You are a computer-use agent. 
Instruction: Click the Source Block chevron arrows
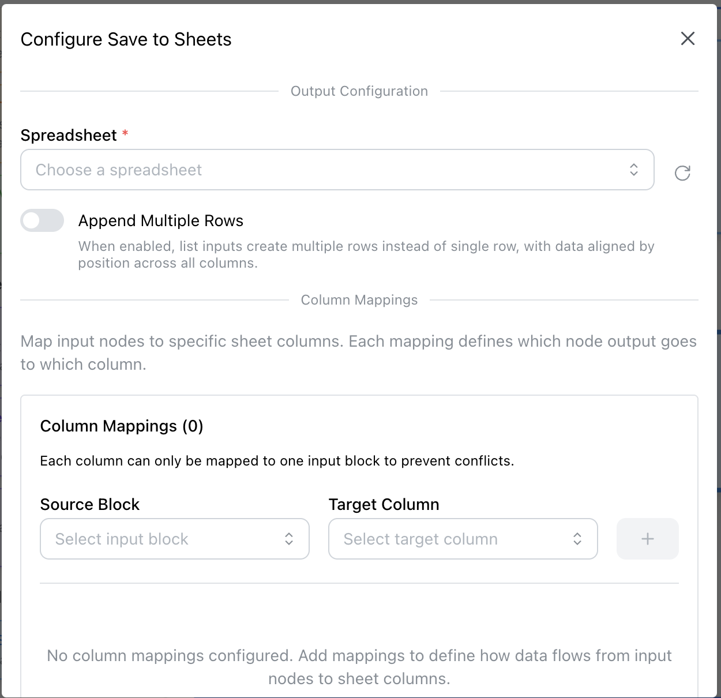pos(289,539)
